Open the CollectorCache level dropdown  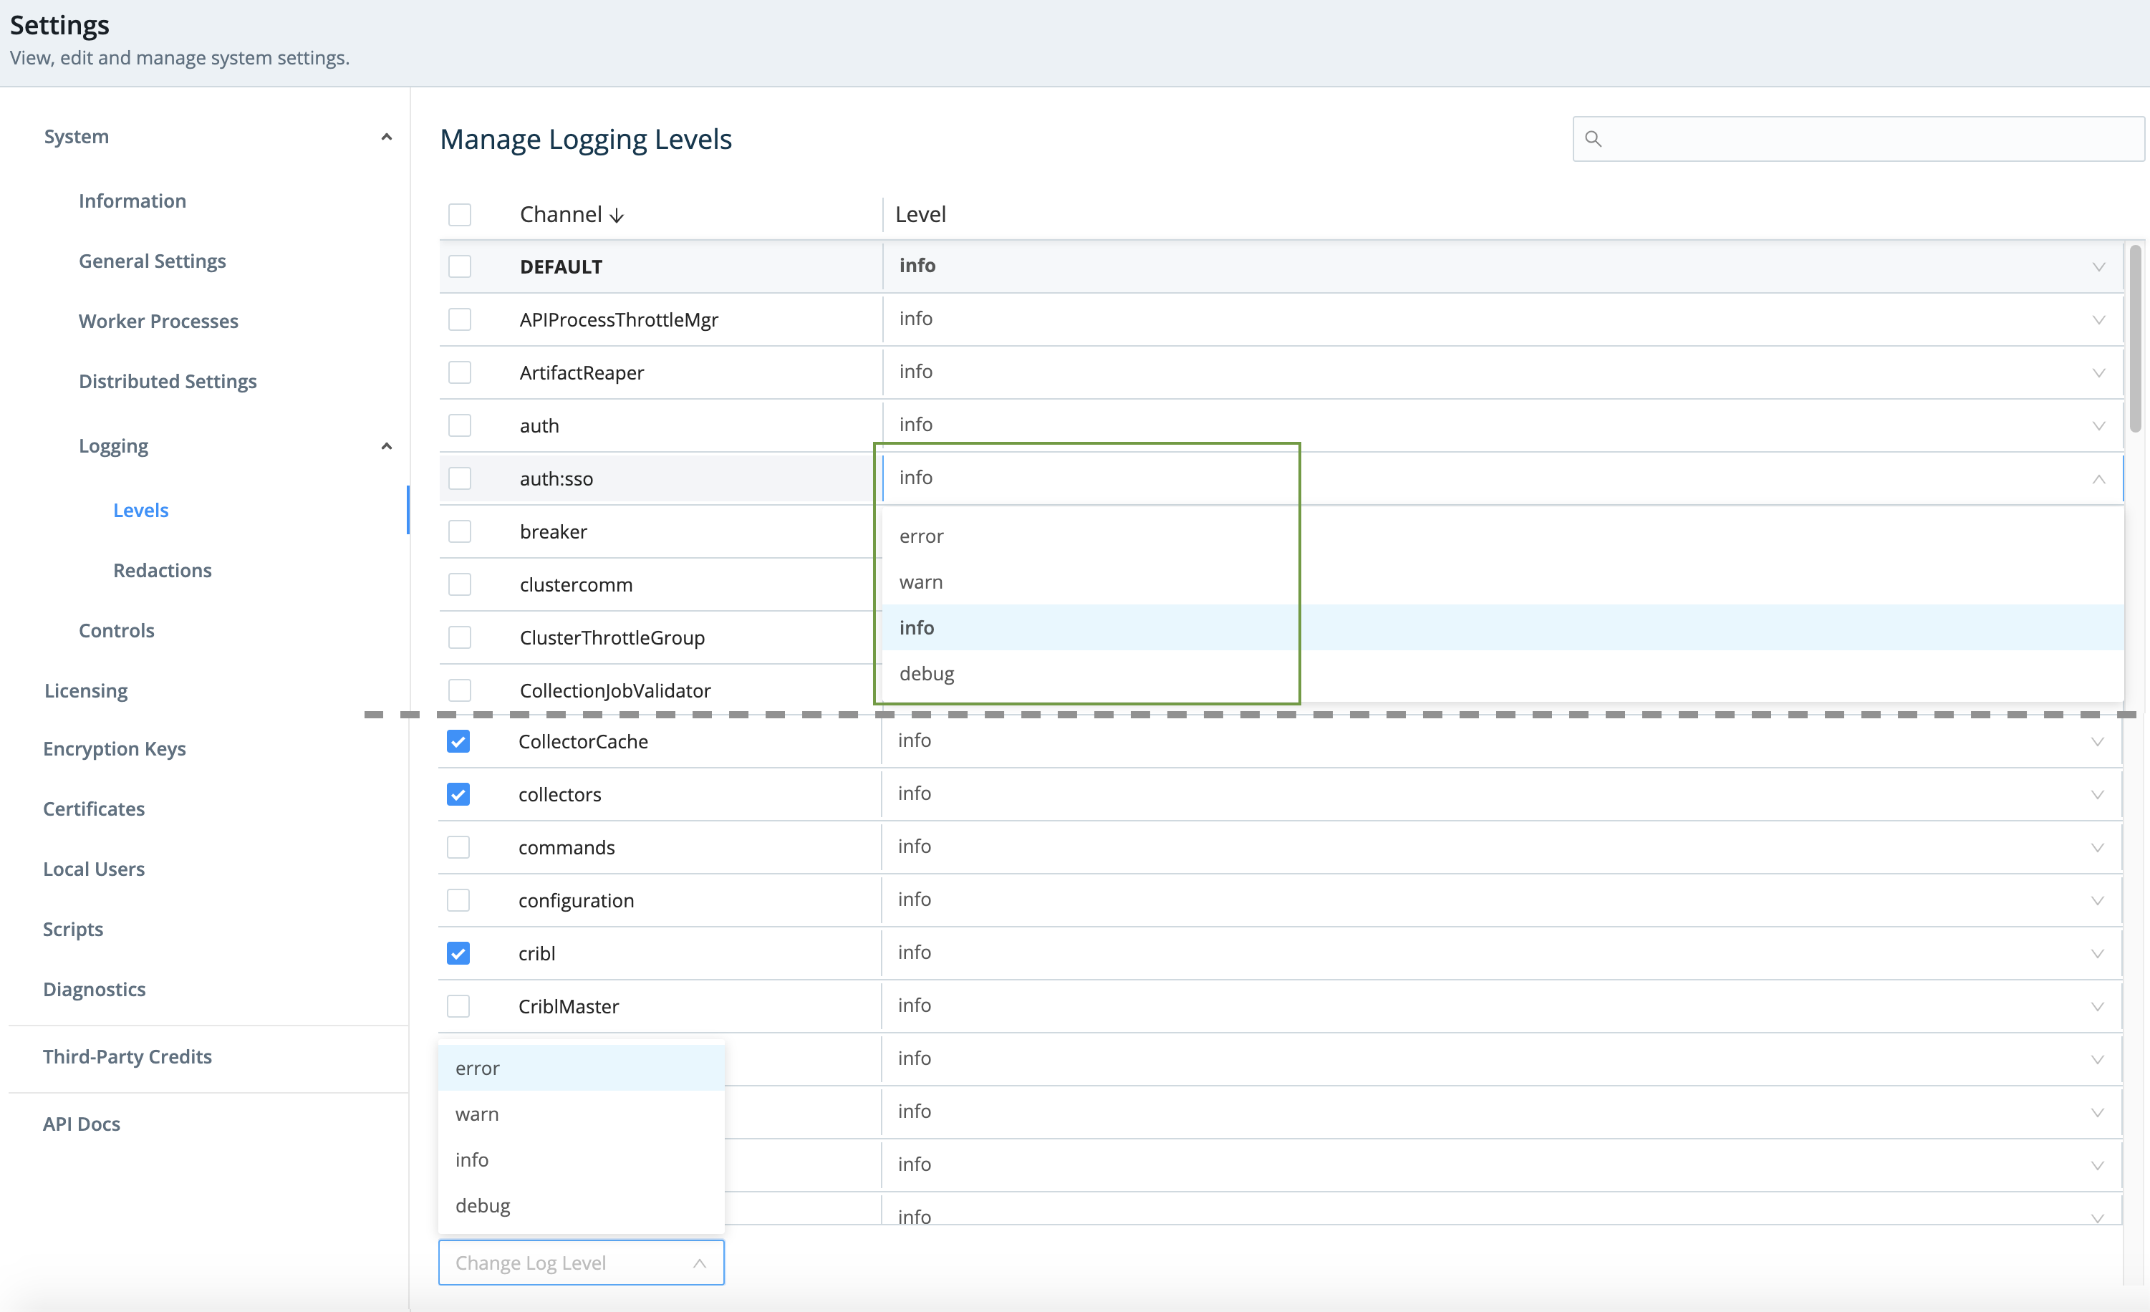[x=1501, y=741]
